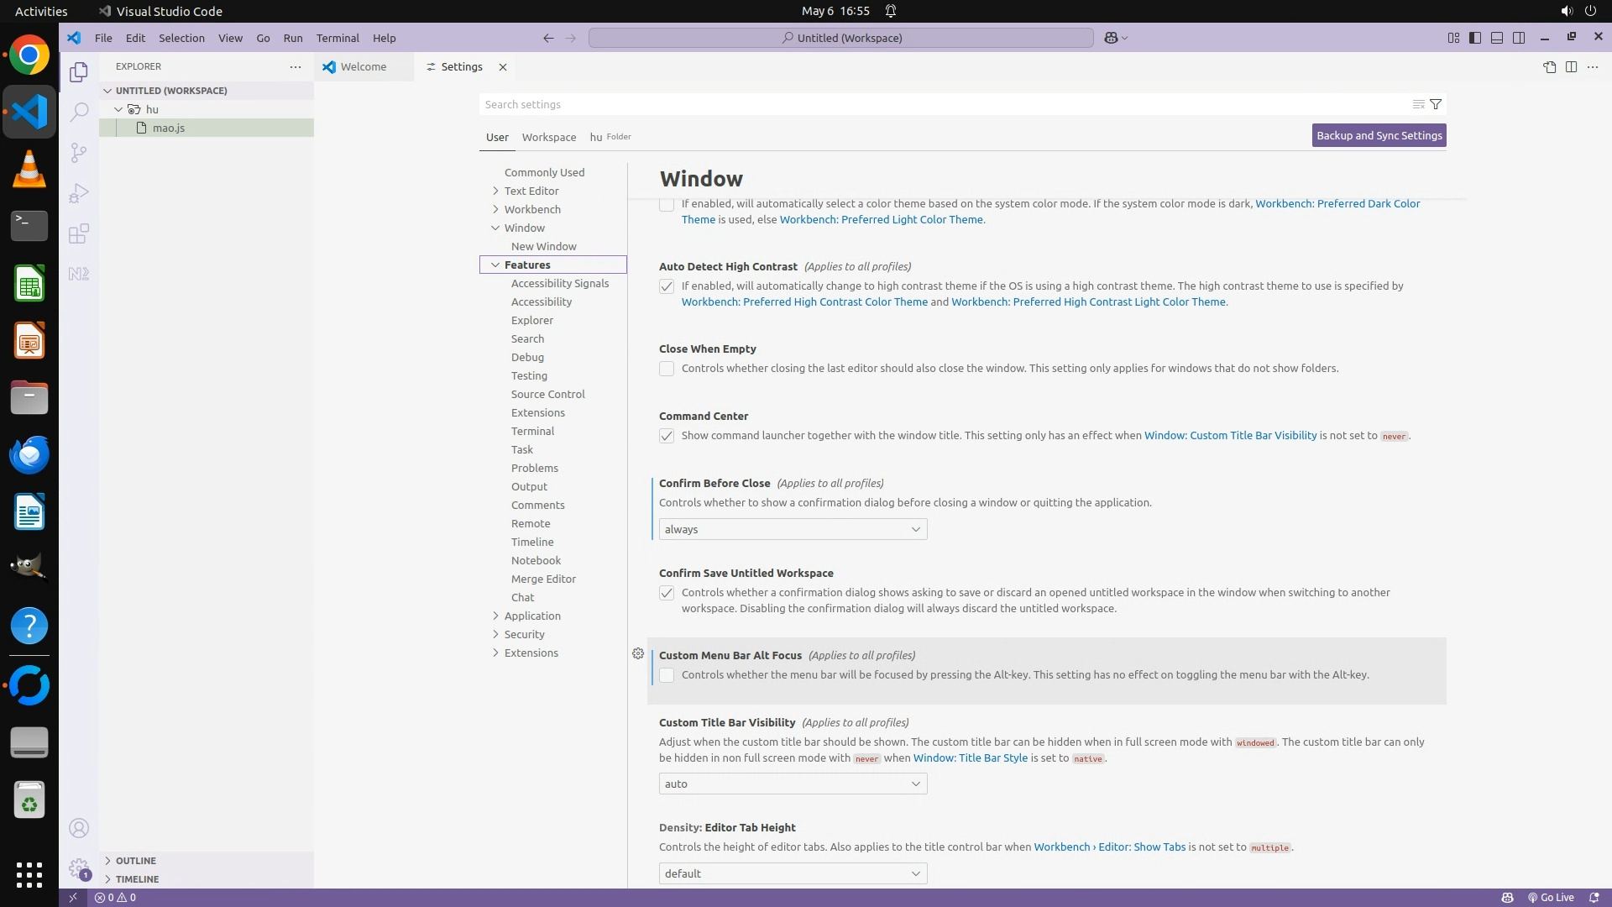Click the split editor right icon
The width and height of the screenshot is (1612, 907).
(1571, 67)
